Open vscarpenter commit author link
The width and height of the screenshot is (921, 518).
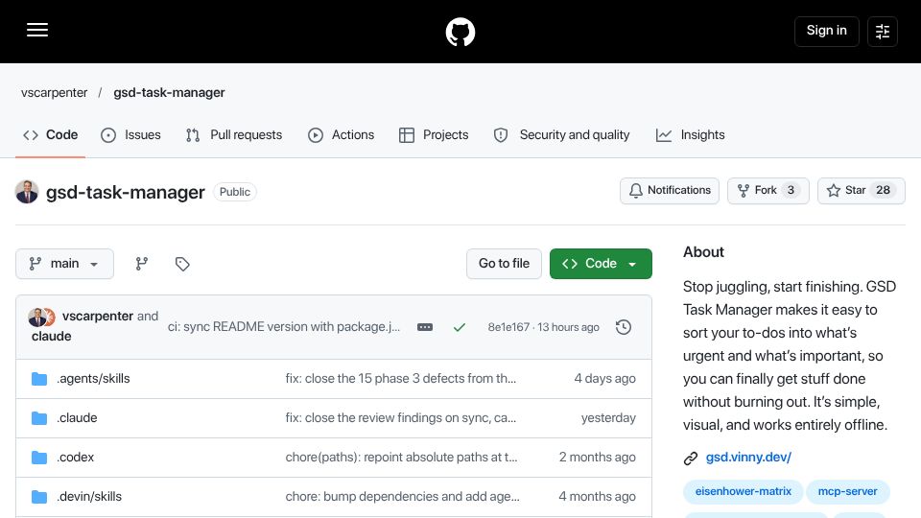point(98,316)
